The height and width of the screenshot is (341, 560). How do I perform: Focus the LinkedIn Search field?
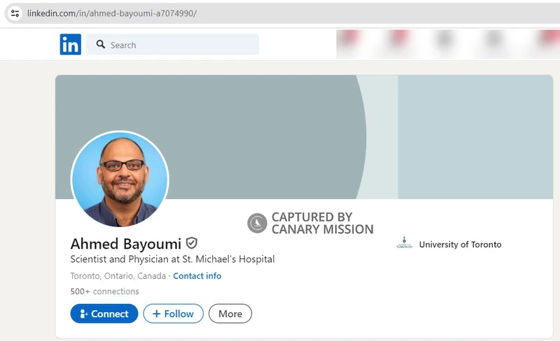tap(172, 45)
